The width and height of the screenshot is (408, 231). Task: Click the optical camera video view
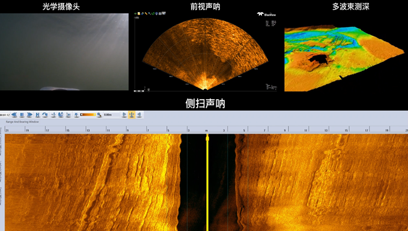coord(64,52)
